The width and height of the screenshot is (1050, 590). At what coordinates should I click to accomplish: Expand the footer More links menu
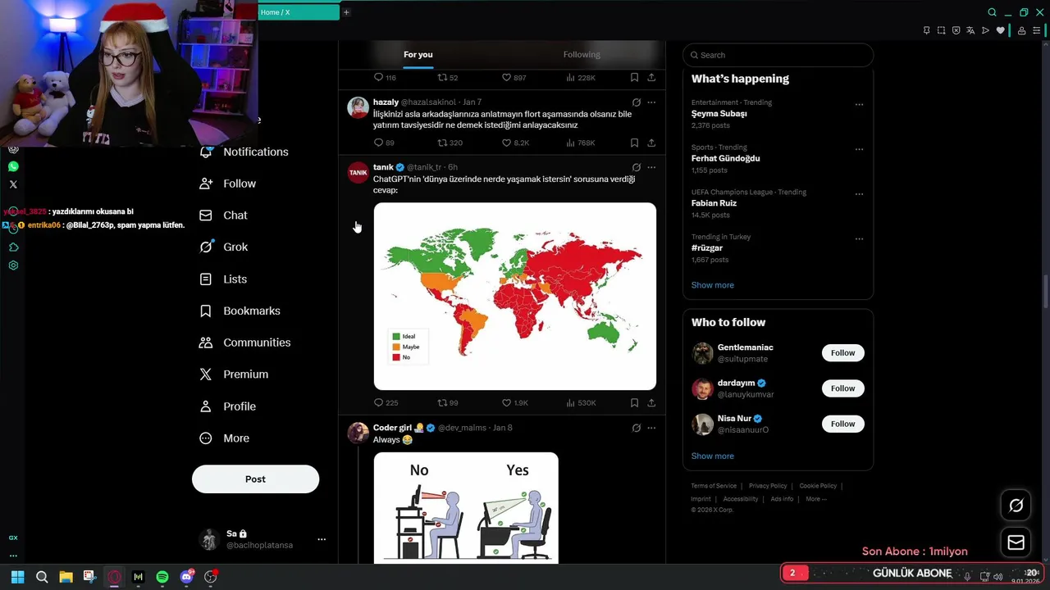(x=815, y=498)
